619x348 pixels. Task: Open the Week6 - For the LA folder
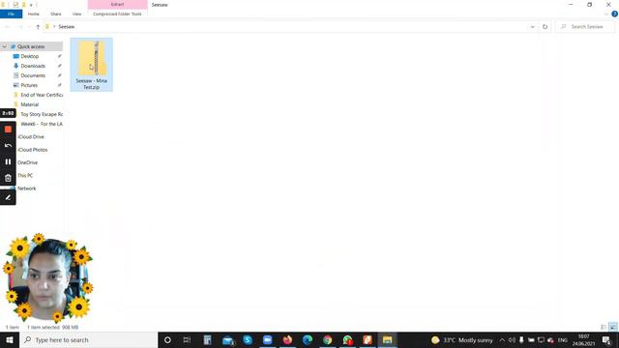pos(42,124)
